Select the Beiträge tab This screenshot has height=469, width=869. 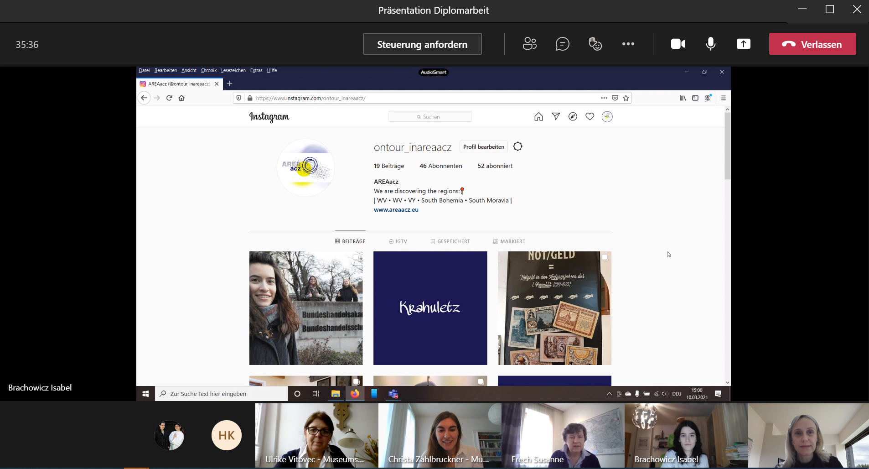pyautogui.click(x=350, y=241)
